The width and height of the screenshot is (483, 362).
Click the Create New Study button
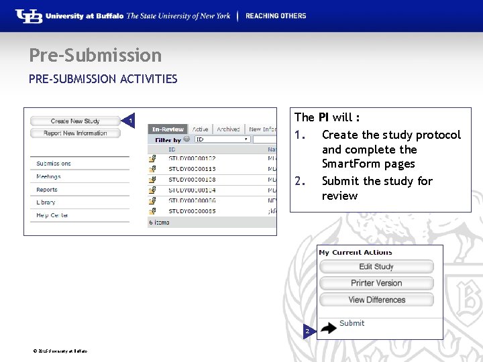75,121
